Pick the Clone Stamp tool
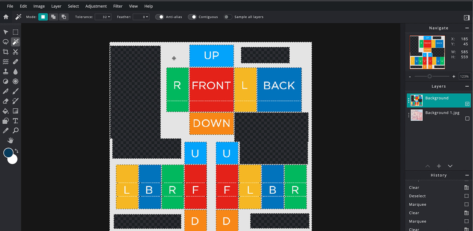The width and height of the screenshot is (473, 231). [x=5, y=72]
